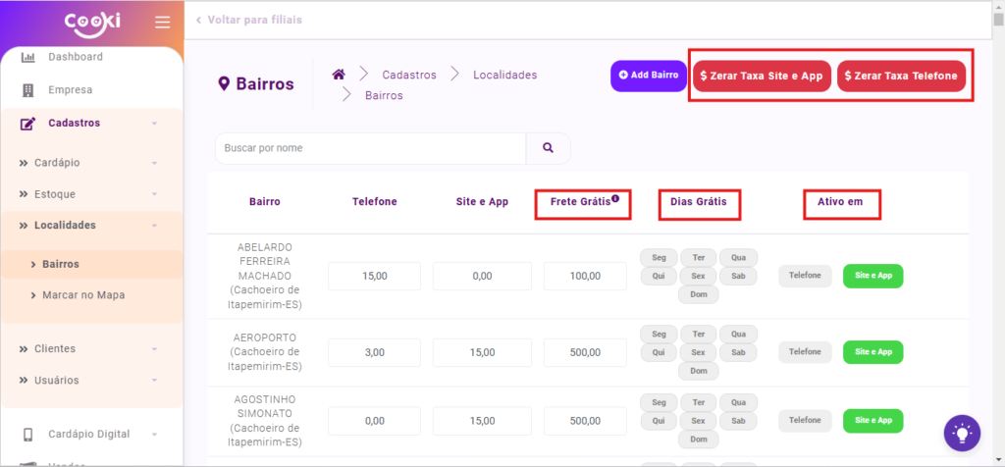This screenshot has height=467, width=1005.
Task: Click the home icon in breadcrumb
Action: coord(339,75)
